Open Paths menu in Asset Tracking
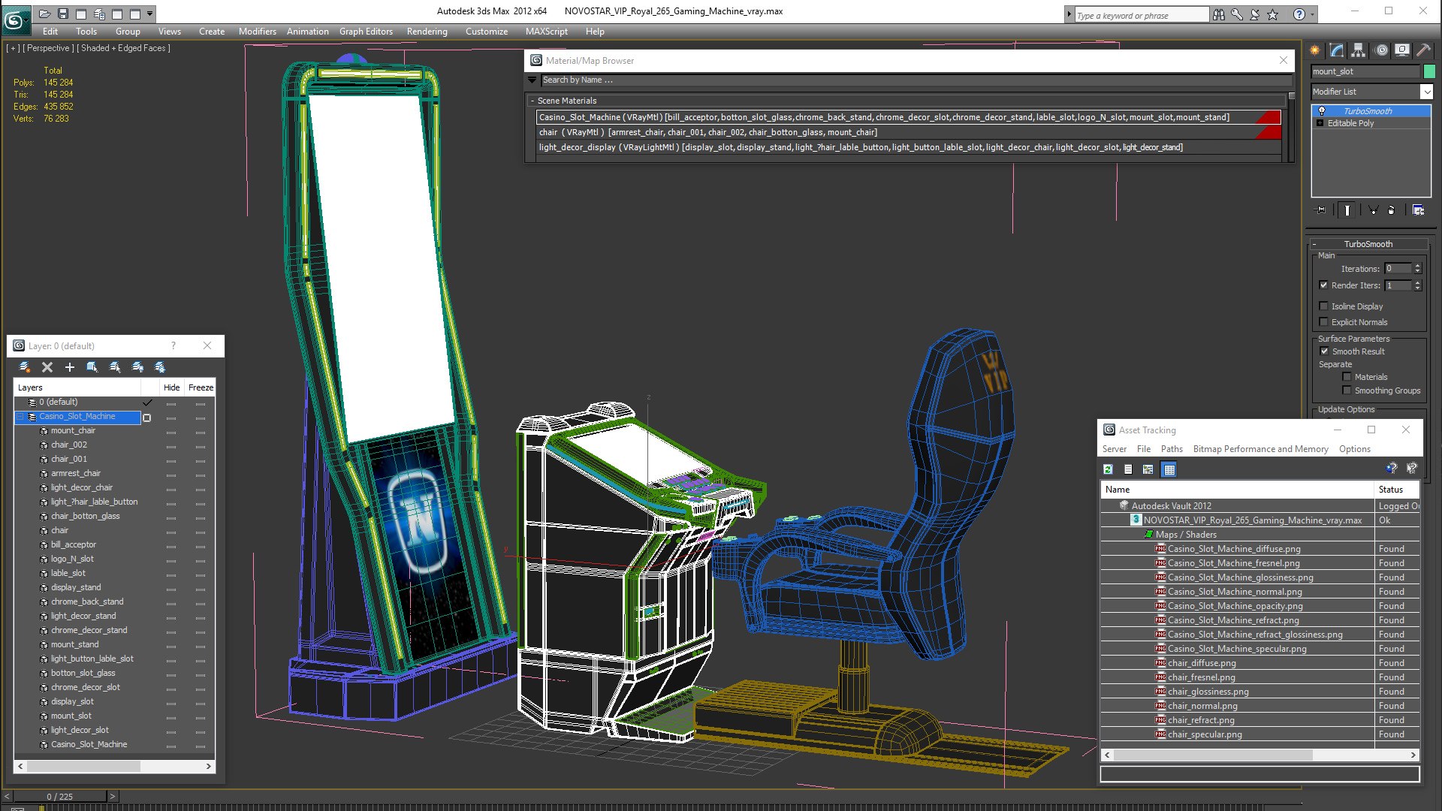The height and width of the screenshot is (811, 1442). coord(1172,449)
